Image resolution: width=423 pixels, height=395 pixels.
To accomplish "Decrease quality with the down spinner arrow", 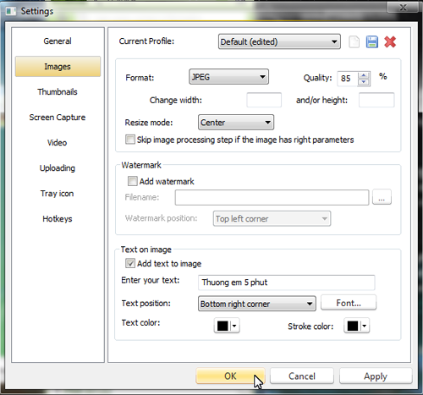I will 364,82.
